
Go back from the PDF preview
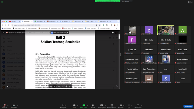[x=3, y=32]
